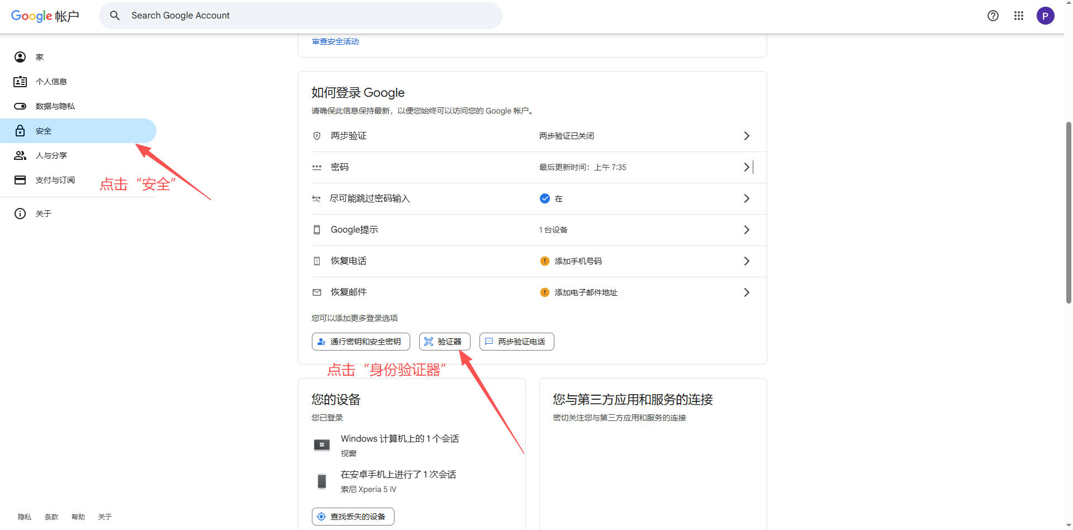Click the Help question mark icon
This screenshot has width=1073, height=530.
(993, 16)
